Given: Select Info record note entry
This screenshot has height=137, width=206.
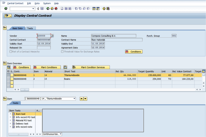Looking at the screenshot, I should tap(24, 127).
